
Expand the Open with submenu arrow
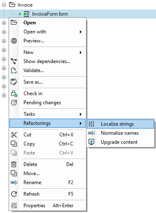[81, 32]
